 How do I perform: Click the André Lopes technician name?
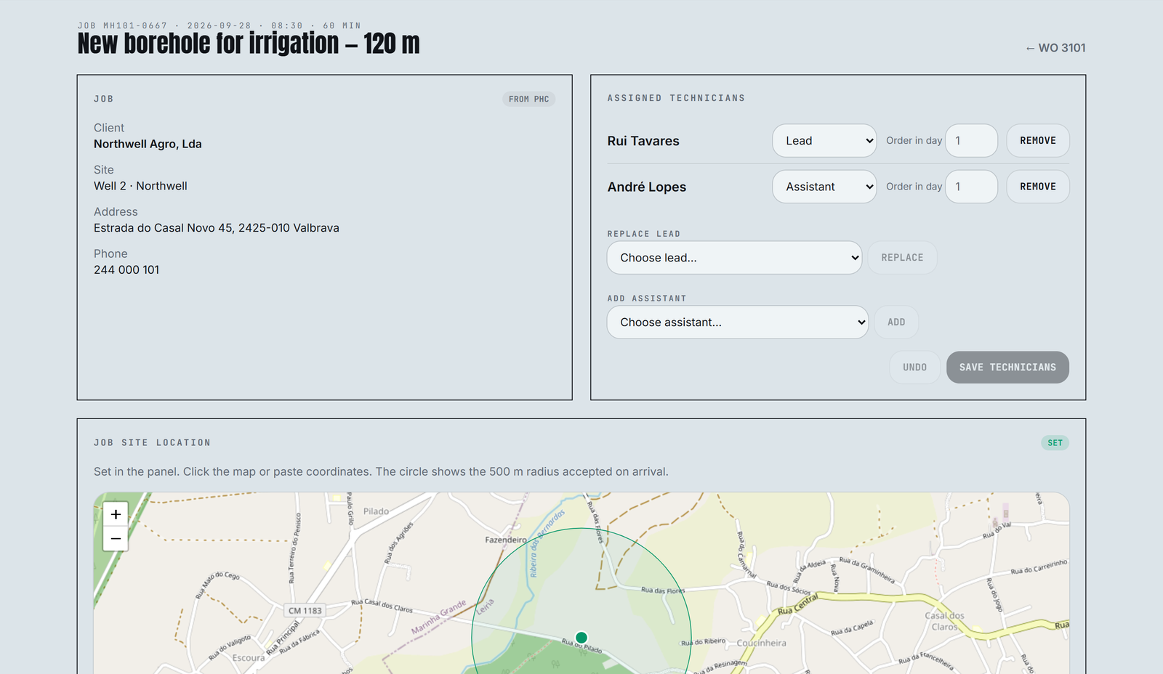pos(647,187)
